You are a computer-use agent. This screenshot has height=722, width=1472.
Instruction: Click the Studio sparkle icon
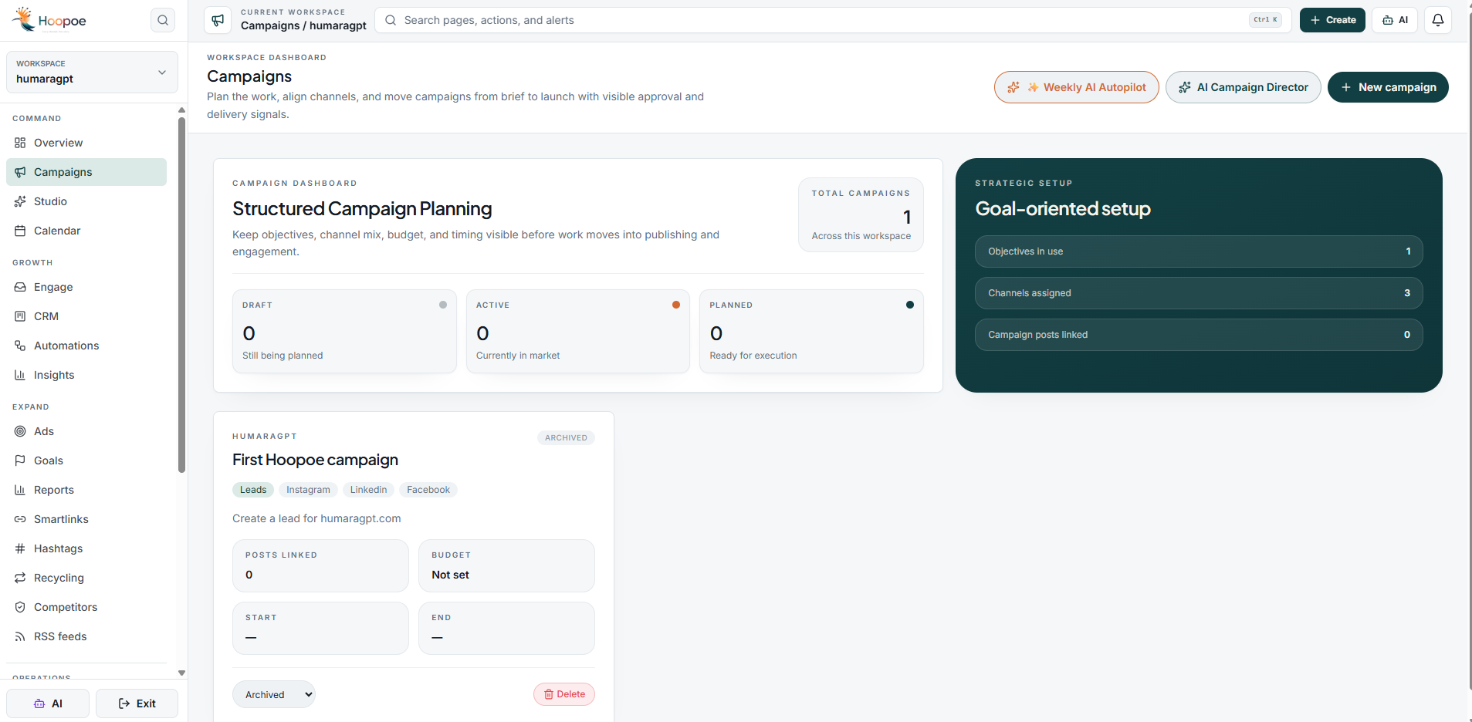(x=20, y=201)
